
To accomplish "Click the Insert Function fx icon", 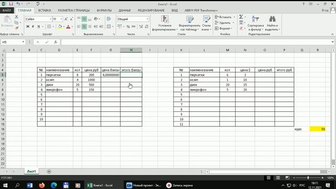I will [x=56, y=42].
